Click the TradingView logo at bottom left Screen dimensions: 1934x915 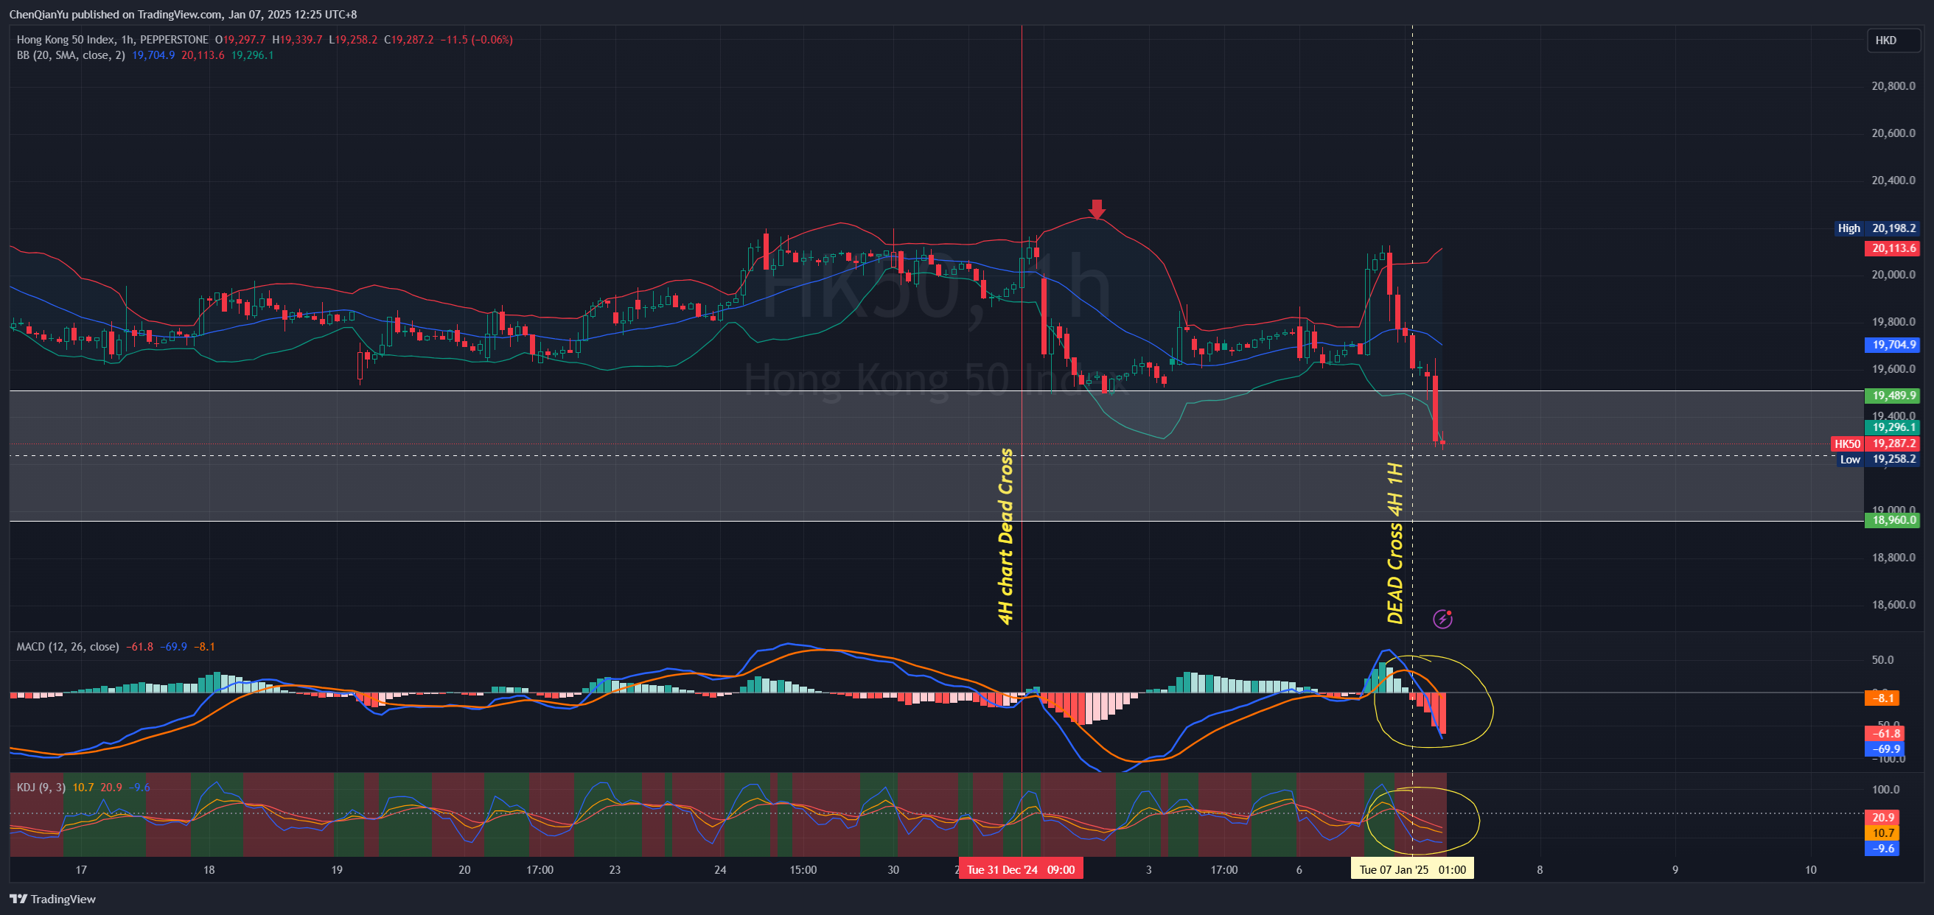point(52,899)
